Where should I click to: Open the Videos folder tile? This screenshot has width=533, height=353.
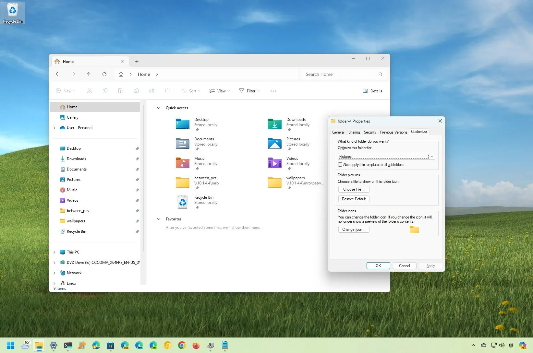(289, 163)
